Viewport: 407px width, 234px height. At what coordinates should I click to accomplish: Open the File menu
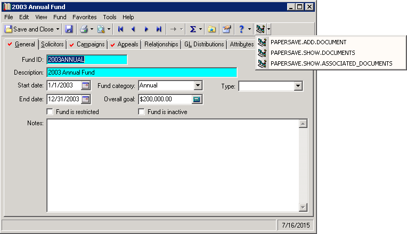coord(9,17)
